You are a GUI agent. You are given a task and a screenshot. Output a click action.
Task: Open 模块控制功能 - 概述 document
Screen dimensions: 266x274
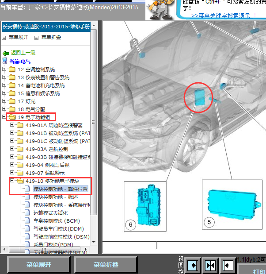tap(56, 197)
